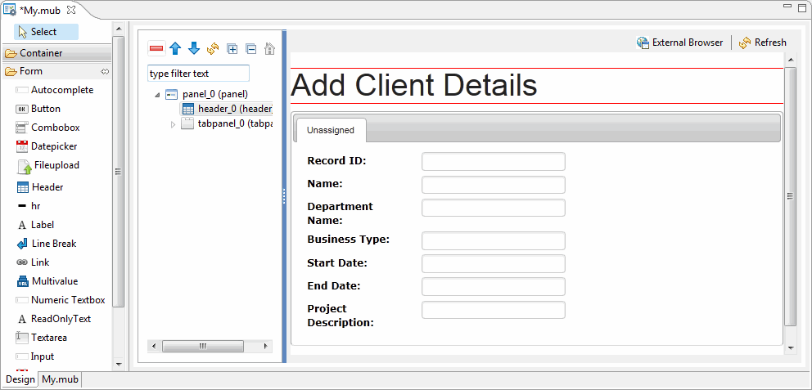812x390 pixels.
Task: Click the red remove element icon
Action: (156, 48)
